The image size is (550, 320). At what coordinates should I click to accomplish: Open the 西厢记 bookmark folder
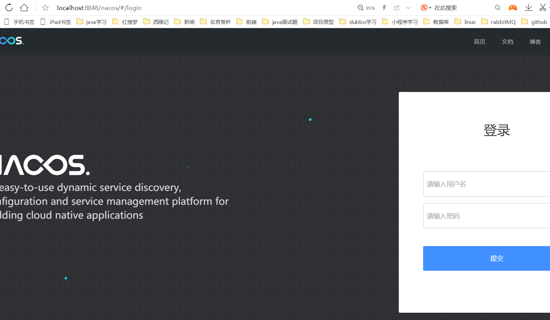(156, 22)
